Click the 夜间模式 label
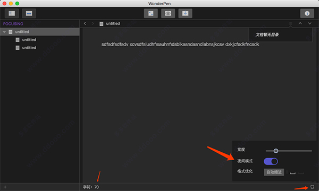The image size is (319, 191). pyautogui.click(x=245, y=161)
